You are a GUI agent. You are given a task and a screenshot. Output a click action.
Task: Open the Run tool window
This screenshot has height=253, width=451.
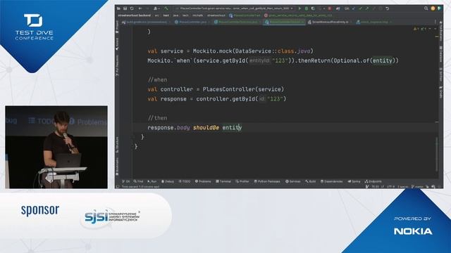click(152, 181)
